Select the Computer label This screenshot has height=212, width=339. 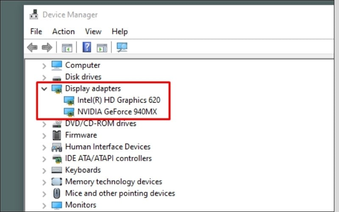83,65
